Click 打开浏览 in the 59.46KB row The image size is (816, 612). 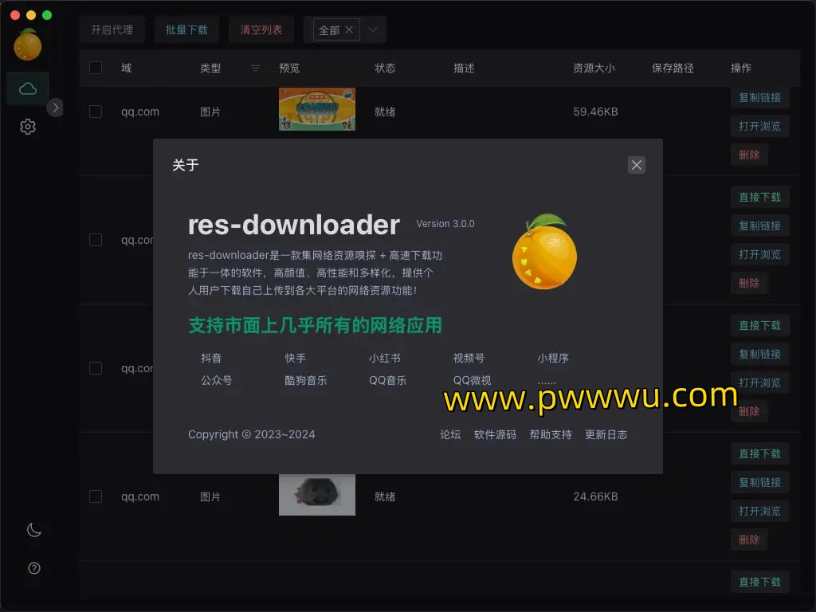pos(759,126)
